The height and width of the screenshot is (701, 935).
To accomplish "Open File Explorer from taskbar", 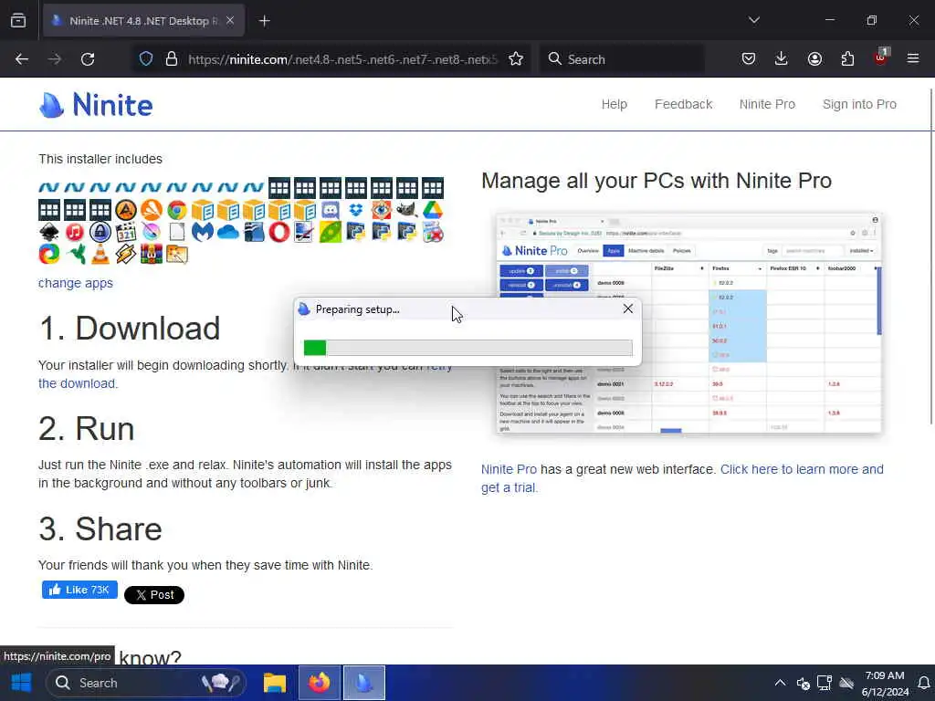I will [x=275, y=683].
